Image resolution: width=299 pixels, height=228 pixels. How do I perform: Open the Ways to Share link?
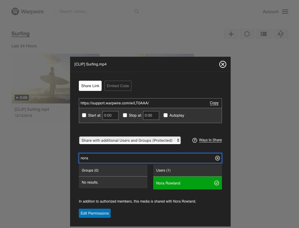(x=210, y=140)
